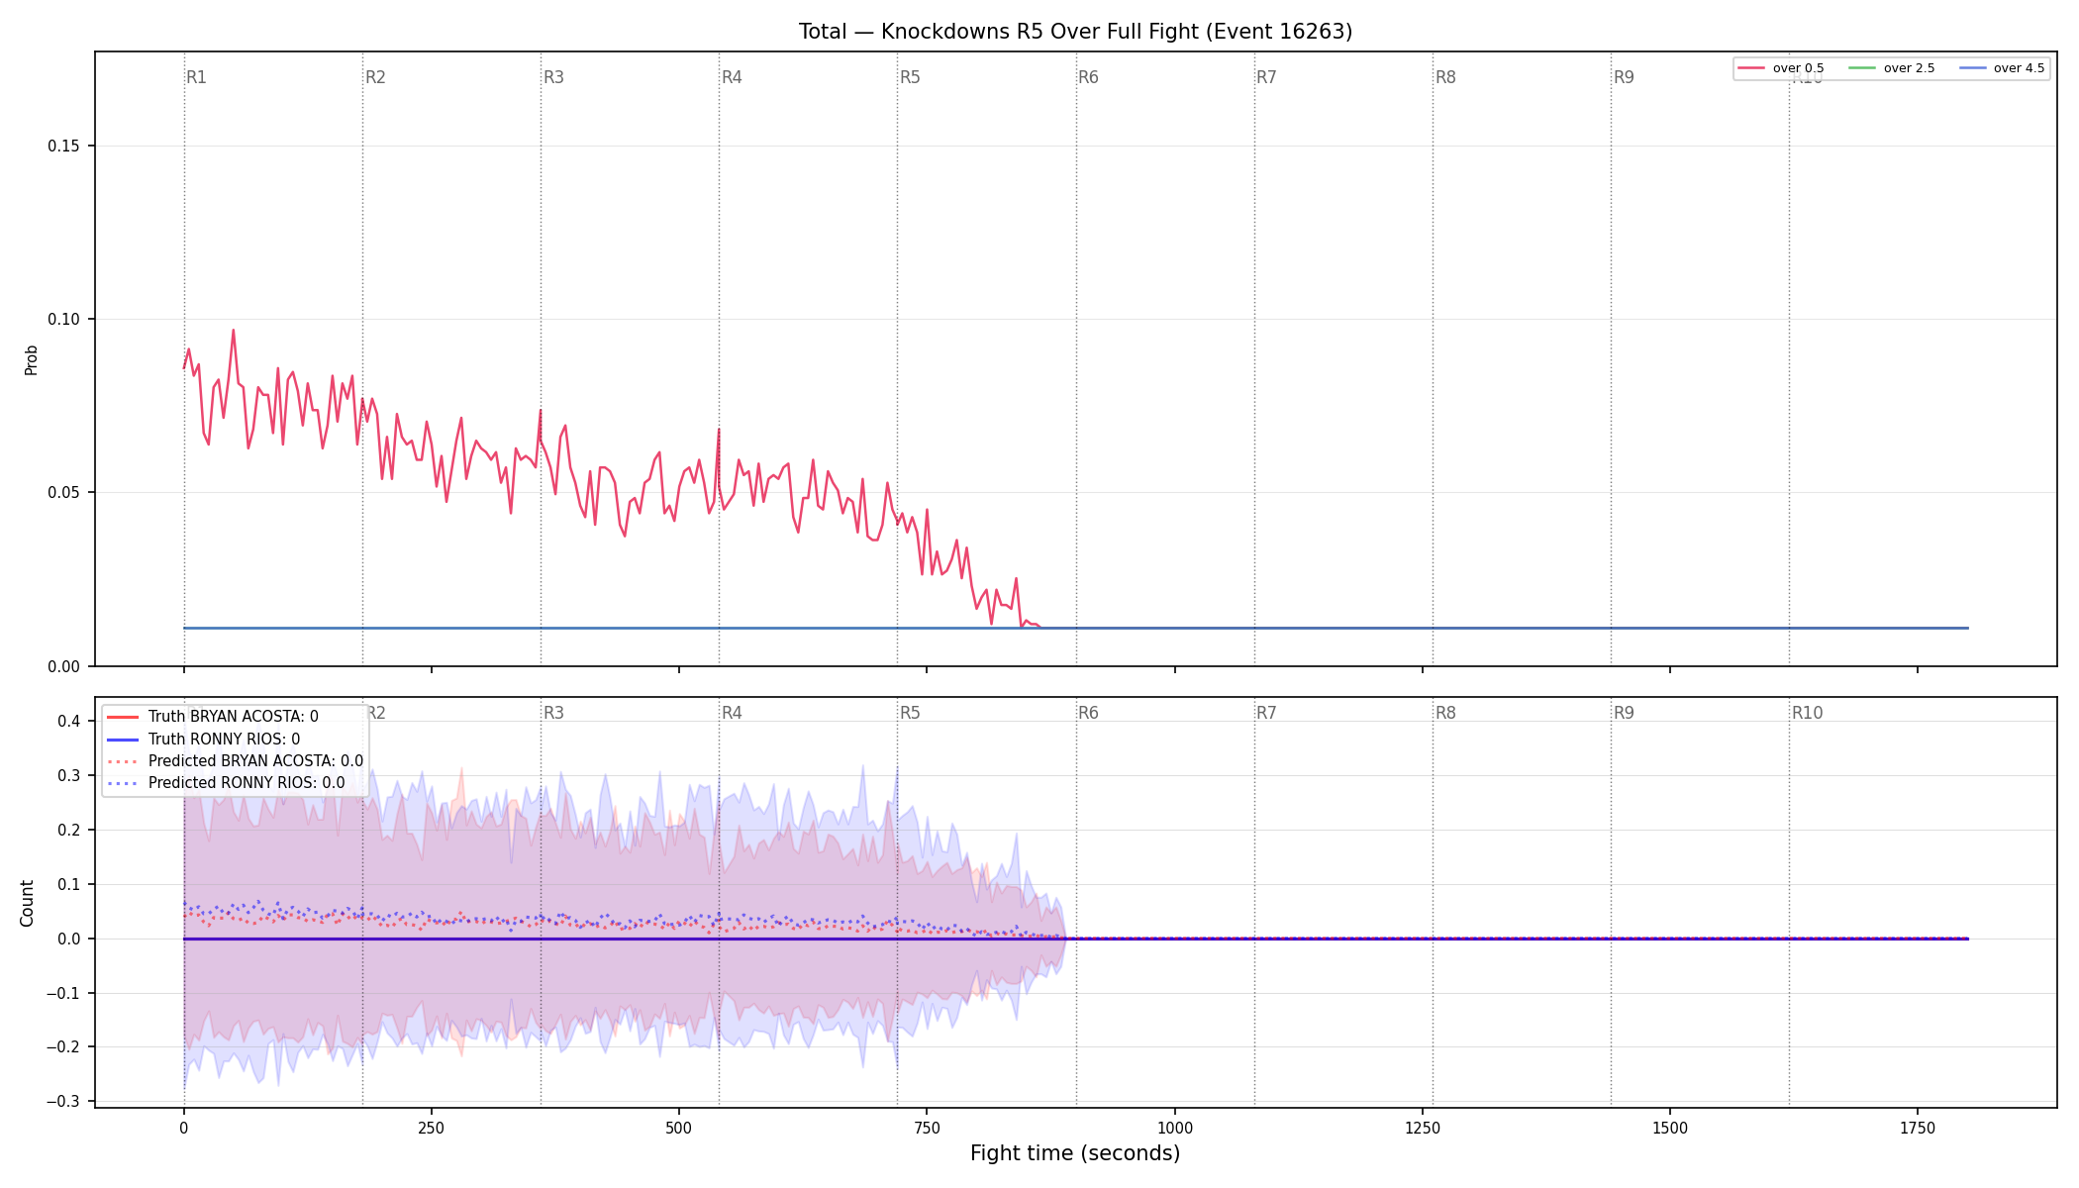Screen dimensions: 2079x1188
Task: Click the R3 round marker in top chart
Action: click(x=553, y=77)
